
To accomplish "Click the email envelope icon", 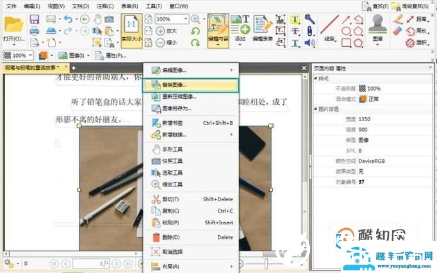I will pyautogui.click(x=51, y=19).
